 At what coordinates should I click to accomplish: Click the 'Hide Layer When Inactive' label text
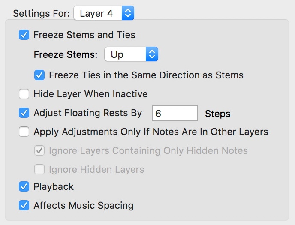tap(90, 94)
